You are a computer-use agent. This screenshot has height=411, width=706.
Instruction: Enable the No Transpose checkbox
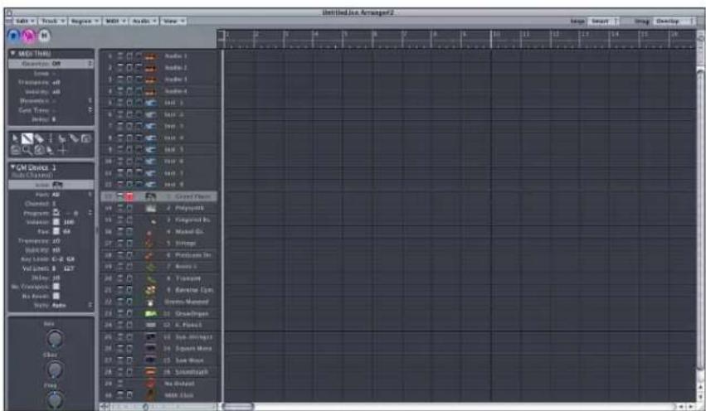tap(56, 287)
